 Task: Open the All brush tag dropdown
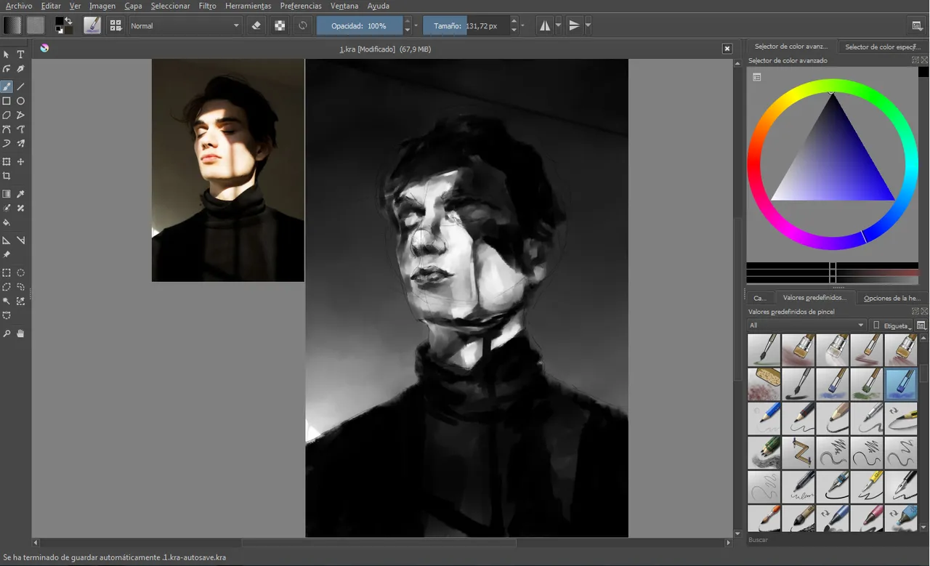(807, 326)
